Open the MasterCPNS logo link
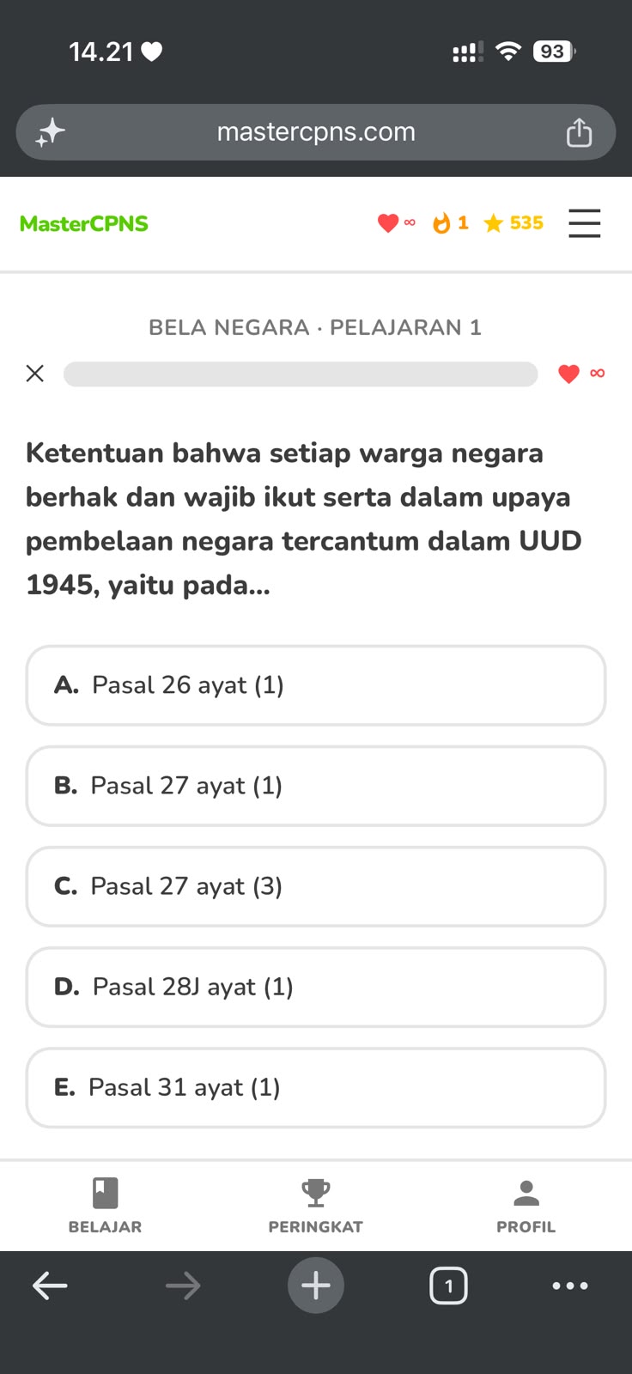 point(84,223)
